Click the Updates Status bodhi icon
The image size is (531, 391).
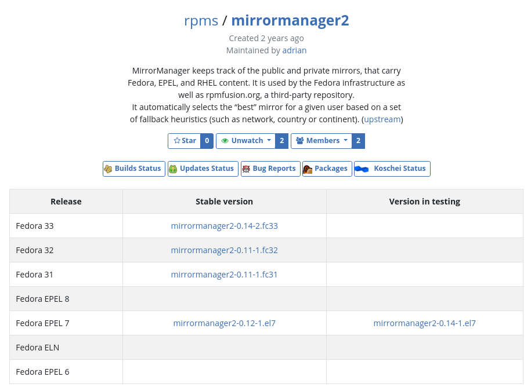point(173,169)
